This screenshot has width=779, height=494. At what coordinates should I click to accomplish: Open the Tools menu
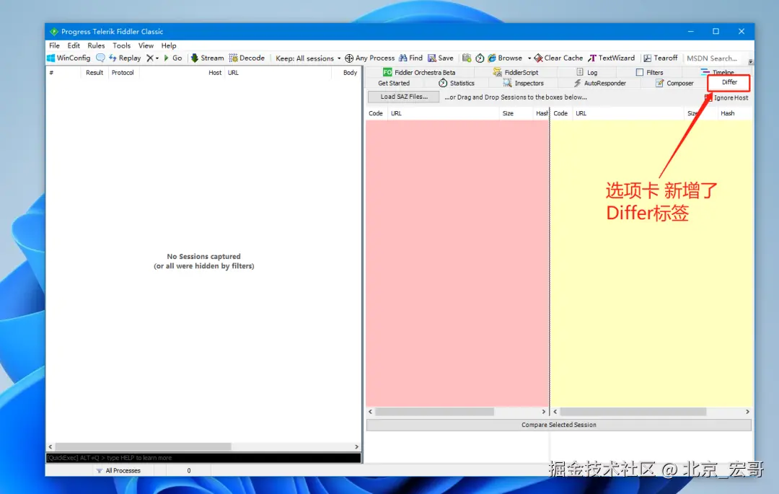[121, 45]
